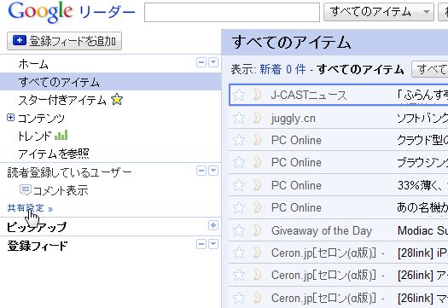Star the first Ceron.jp [26link] item
448x308 pixels.
click(239, 275)
